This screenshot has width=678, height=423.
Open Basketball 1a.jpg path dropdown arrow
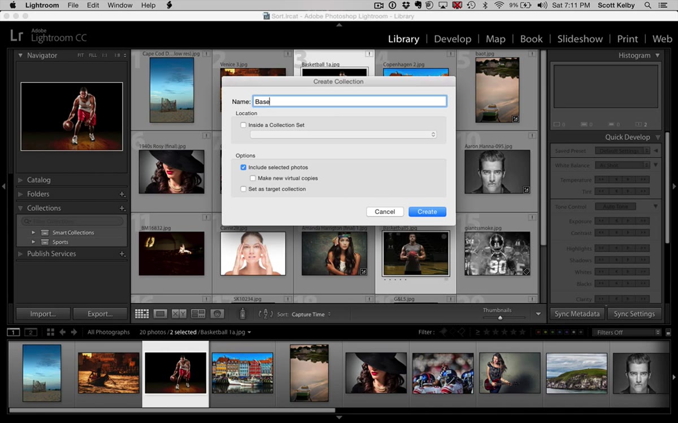coord(249,332)
